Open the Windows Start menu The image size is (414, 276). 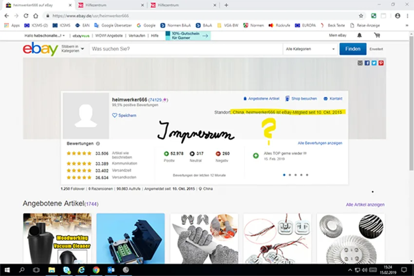tap(7, 270)
